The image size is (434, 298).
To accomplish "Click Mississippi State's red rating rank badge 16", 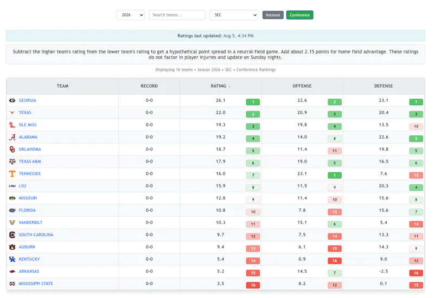I will click(253, 286).
